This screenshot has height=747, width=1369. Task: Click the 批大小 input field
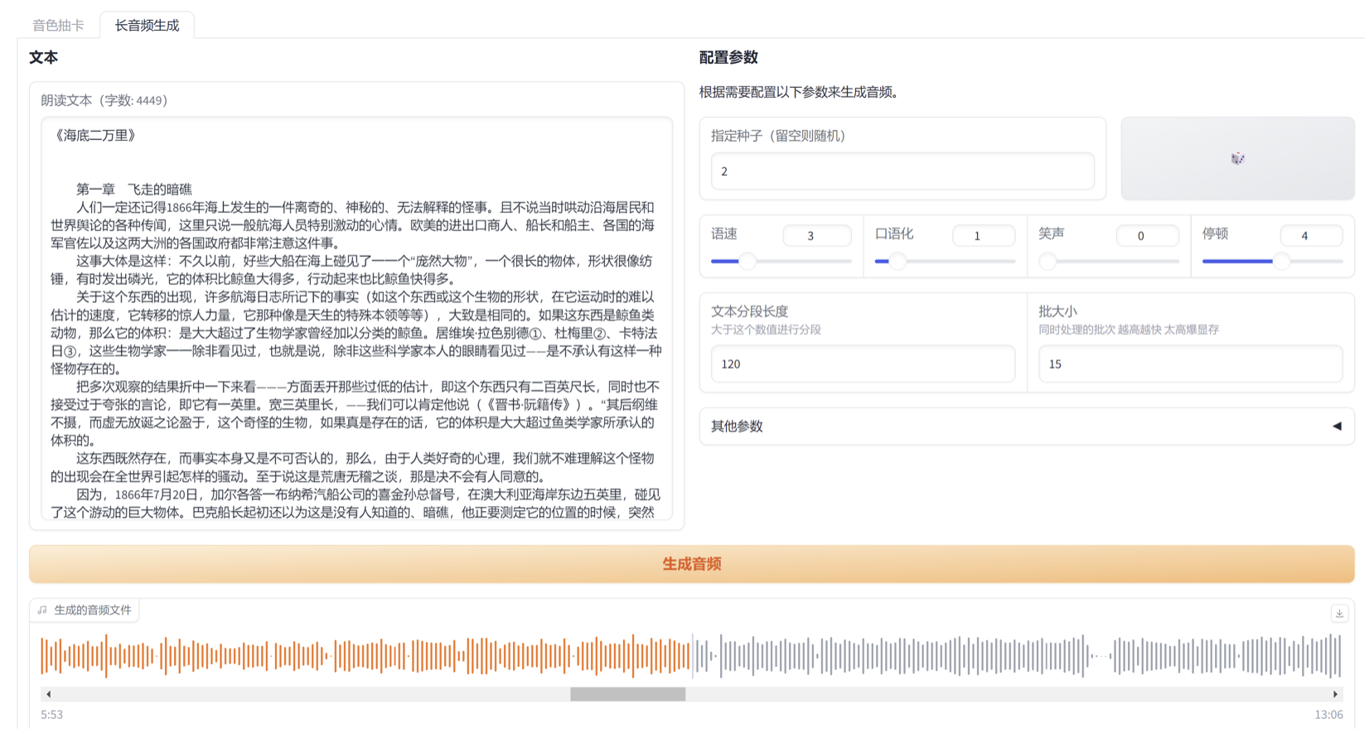click(x=1191, y=364)
